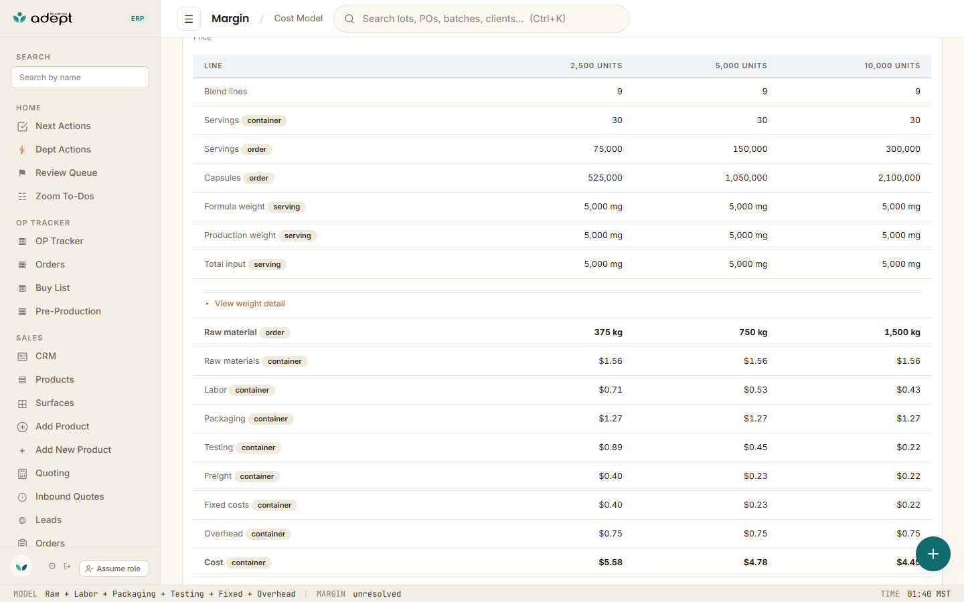964x602 pixels.
Task: Click the flag icon beside Review Queue
Action: click(x=22, y=173)
